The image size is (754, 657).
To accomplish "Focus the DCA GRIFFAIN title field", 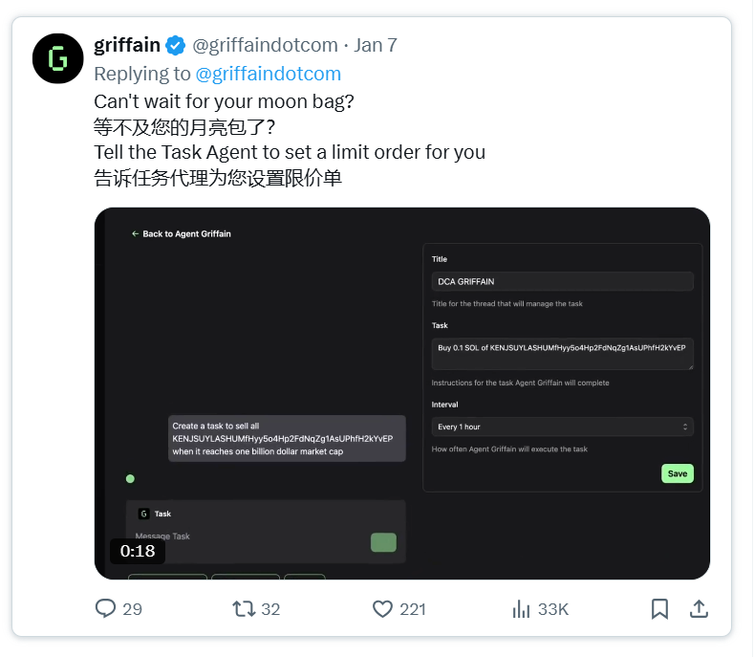I will coord(562,281).
